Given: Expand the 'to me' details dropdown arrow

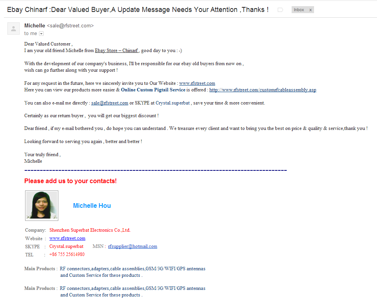Looking at the screenshot, I should (41, 34).
